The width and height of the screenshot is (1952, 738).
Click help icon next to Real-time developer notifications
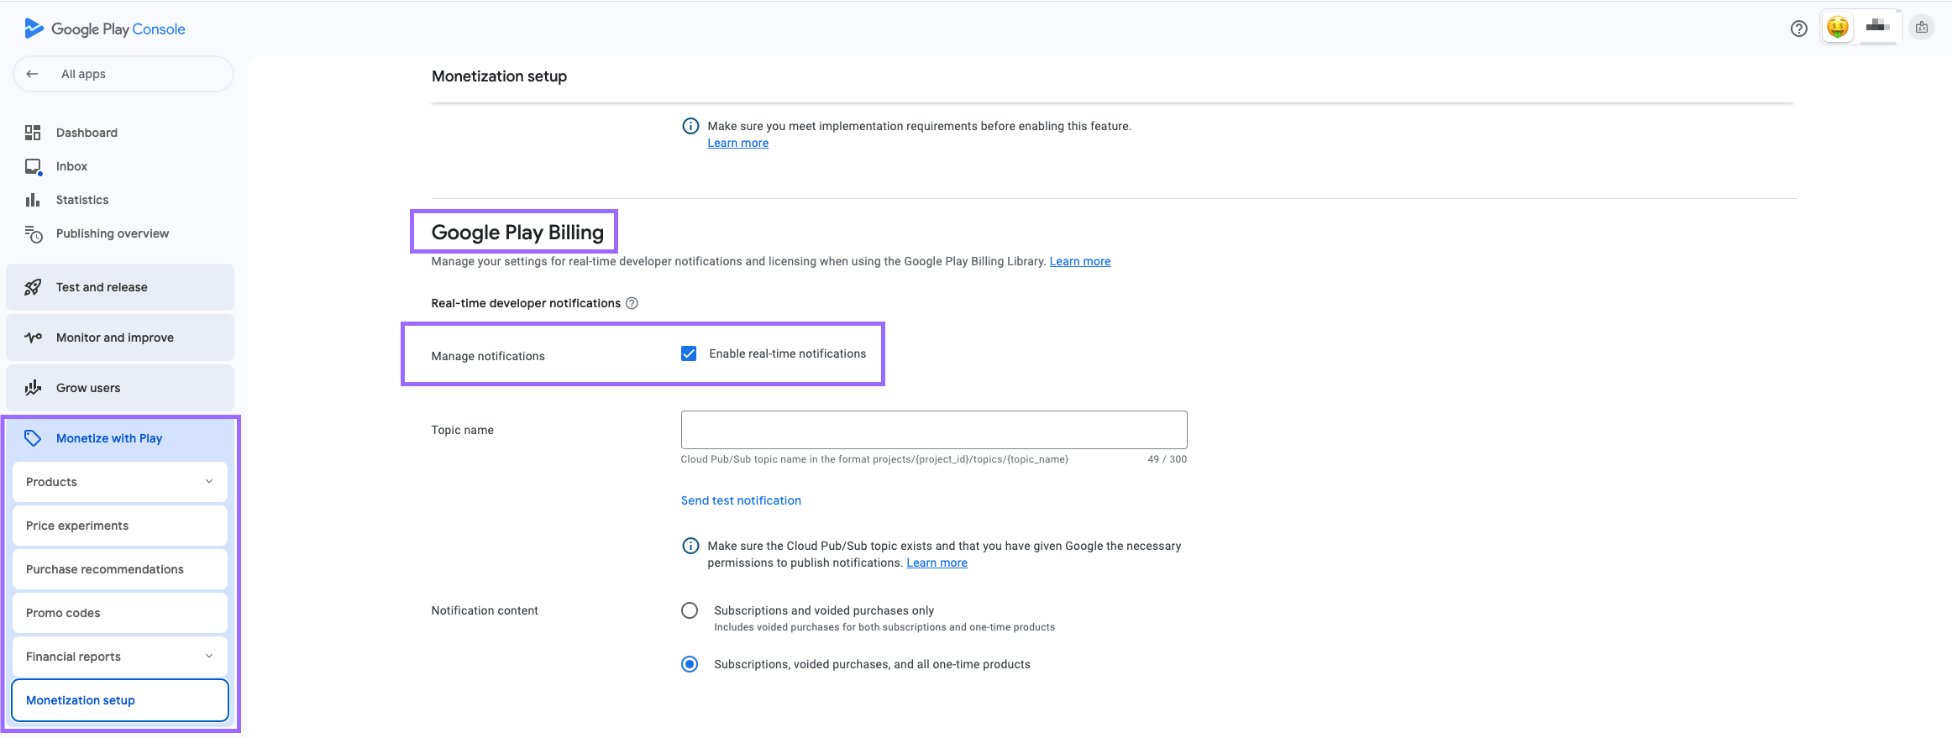[x=632, y=303]
